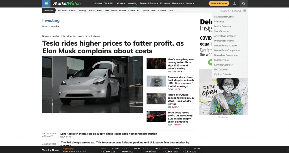Open the Watchlist navigation item
Screen dimensions: 289x153
point(109,3)
